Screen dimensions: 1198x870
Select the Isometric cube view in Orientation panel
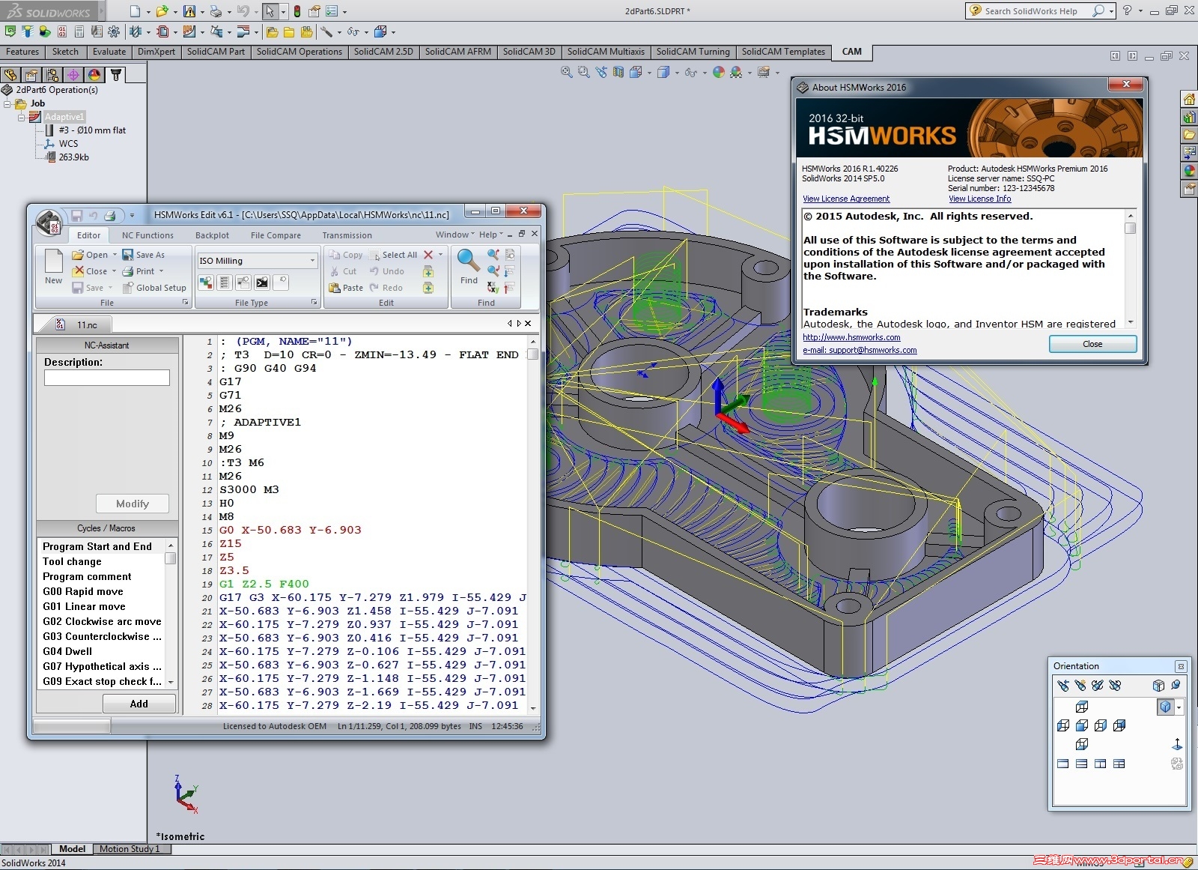[1164, 707]
